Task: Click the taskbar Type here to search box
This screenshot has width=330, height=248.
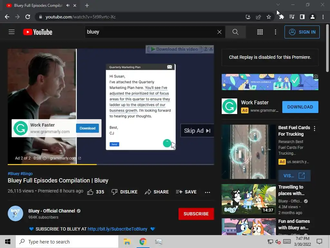Action: pos(67,242)
